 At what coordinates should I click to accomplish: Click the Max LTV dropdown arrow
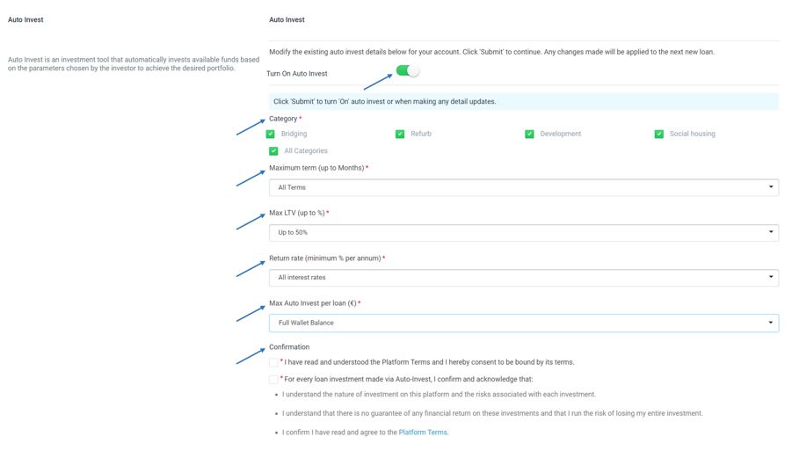[x=771, y=233]
